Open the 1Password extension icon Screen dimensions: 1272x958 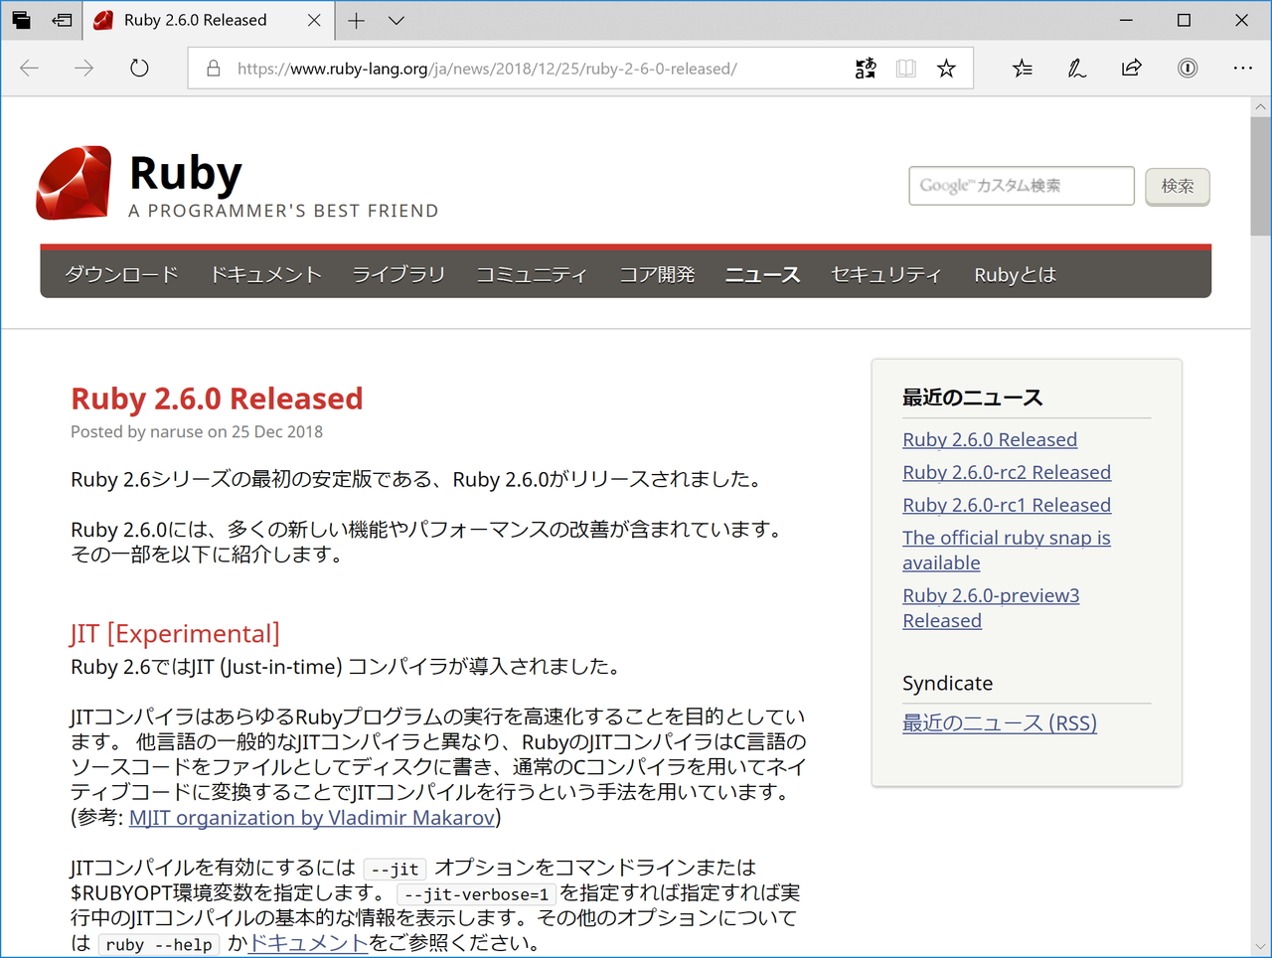click(x=1187, y=68)
